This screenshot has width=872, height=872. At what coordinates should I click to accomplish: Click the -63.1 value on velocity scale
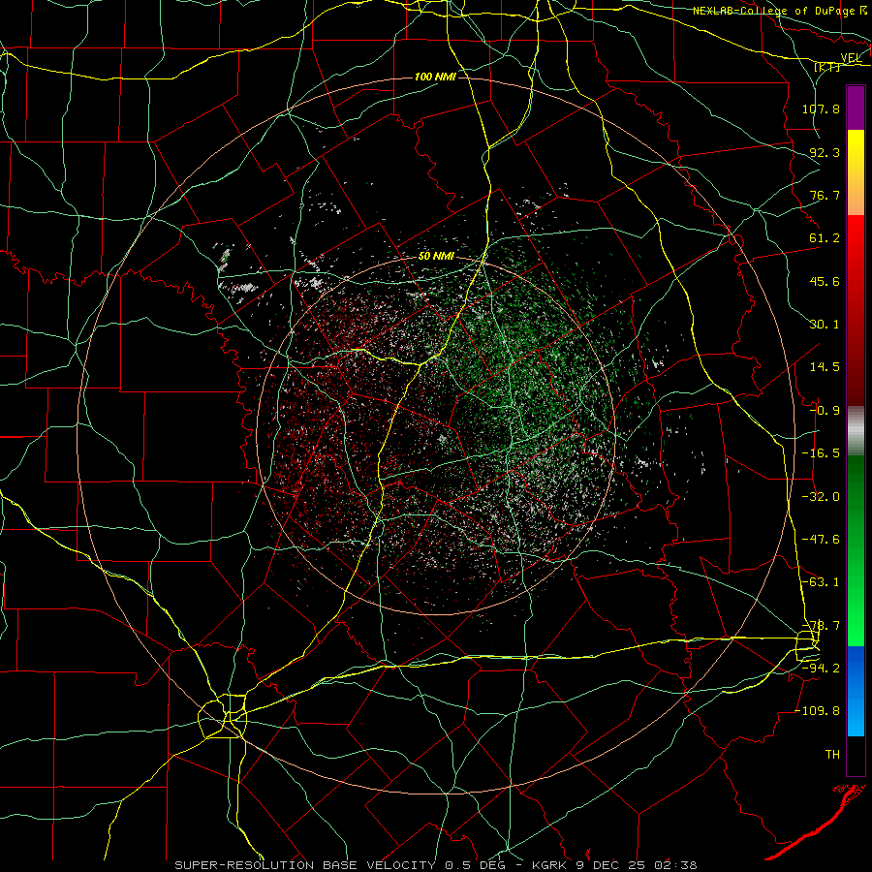(821, 582)
